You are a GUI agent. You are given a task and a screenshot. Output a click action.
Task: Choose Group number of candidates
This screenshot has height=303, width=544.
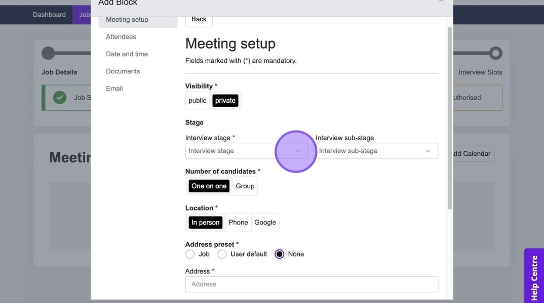pyautogui.click(x=245, y=186)
